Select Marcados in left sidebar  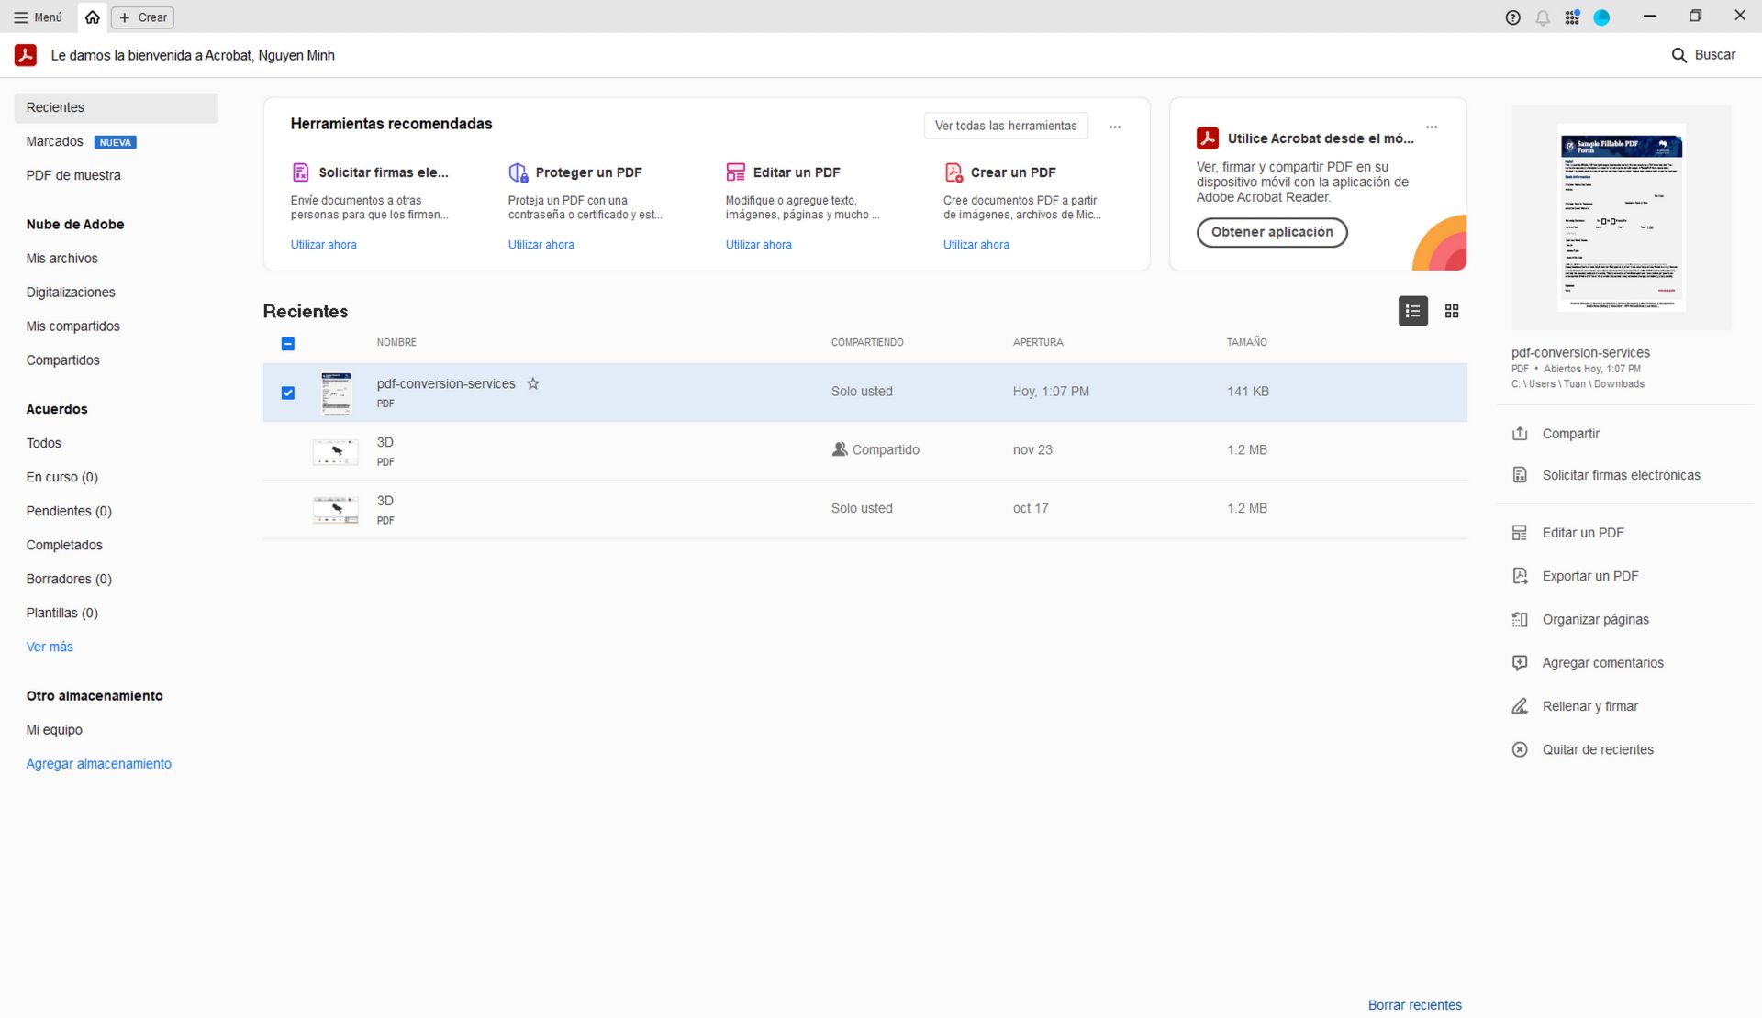pos(55,142)
